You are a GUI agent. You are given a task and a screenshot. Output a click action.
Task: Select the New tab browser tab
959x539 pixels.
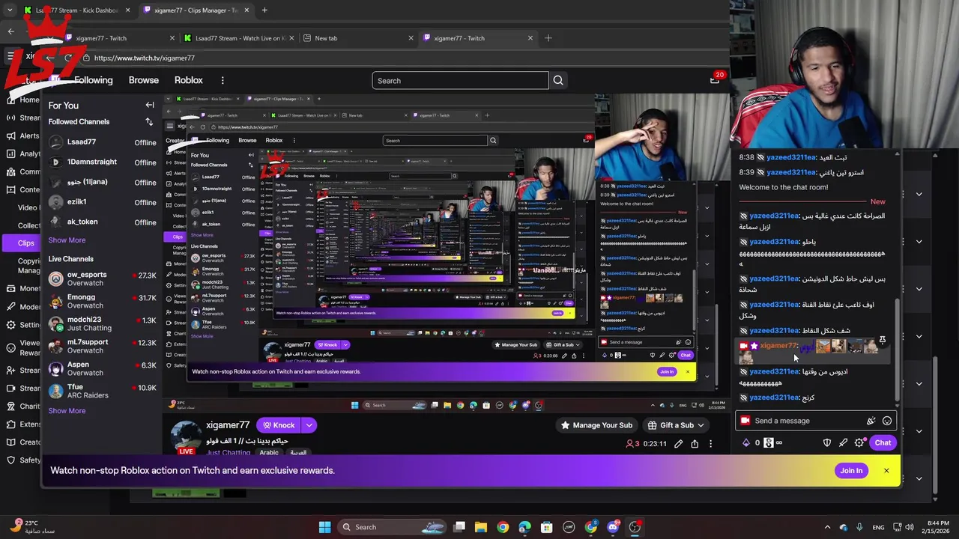pyautogui.click(x=357, y=38)
